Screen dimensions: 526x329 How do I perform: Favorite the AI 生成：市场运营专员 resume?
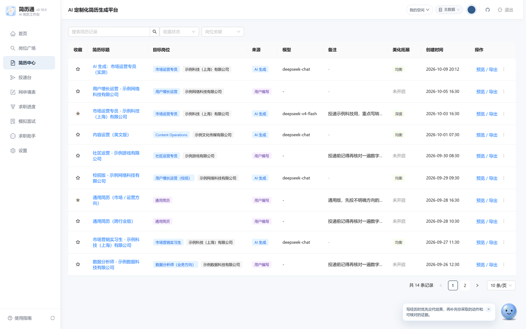coord(78,69)
